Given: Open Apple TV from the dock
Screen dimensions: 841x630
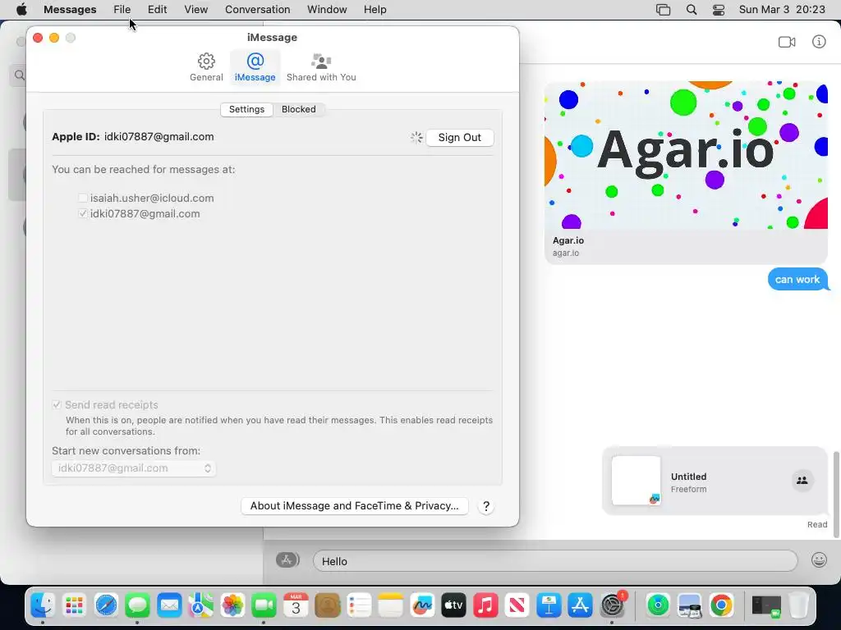Looking at the screenshot, I should point(453,605).
